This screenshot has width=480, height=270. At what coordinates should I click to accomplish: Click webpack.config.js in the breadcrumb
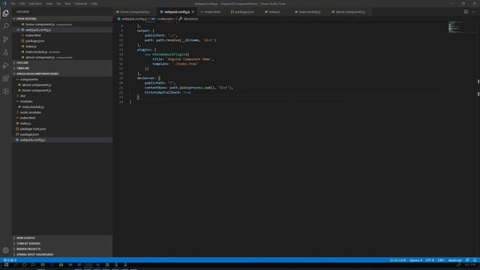point(134,19)
